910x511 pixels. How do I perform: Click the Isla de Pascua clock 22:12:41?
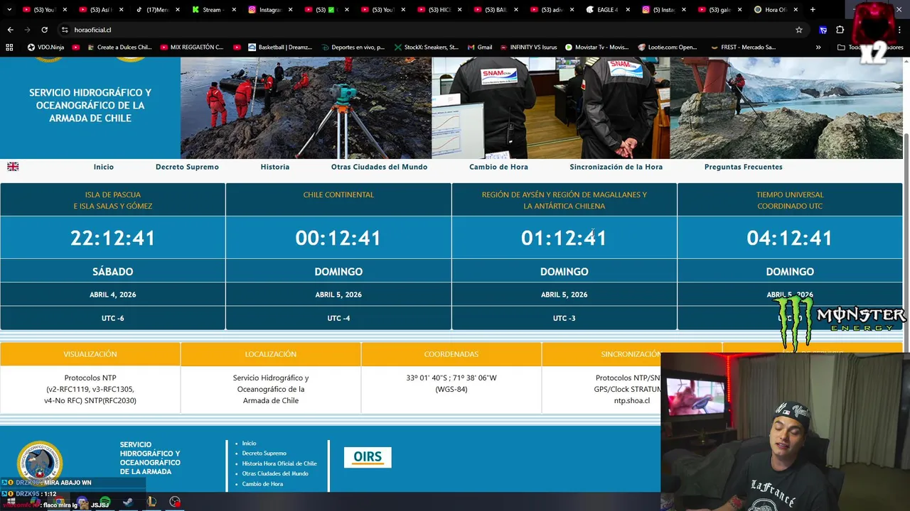click(x=112, y=238)
